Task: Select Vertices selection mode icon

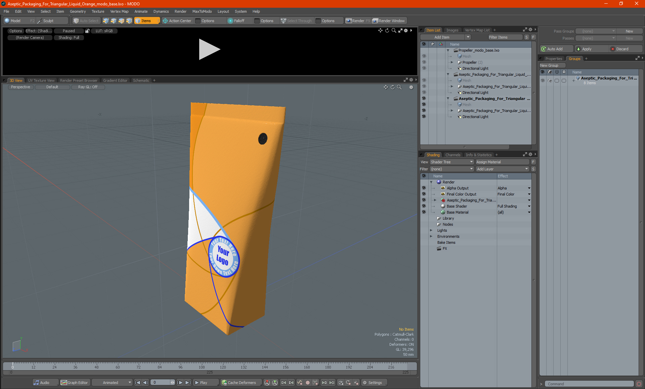Action: [106, 21]
